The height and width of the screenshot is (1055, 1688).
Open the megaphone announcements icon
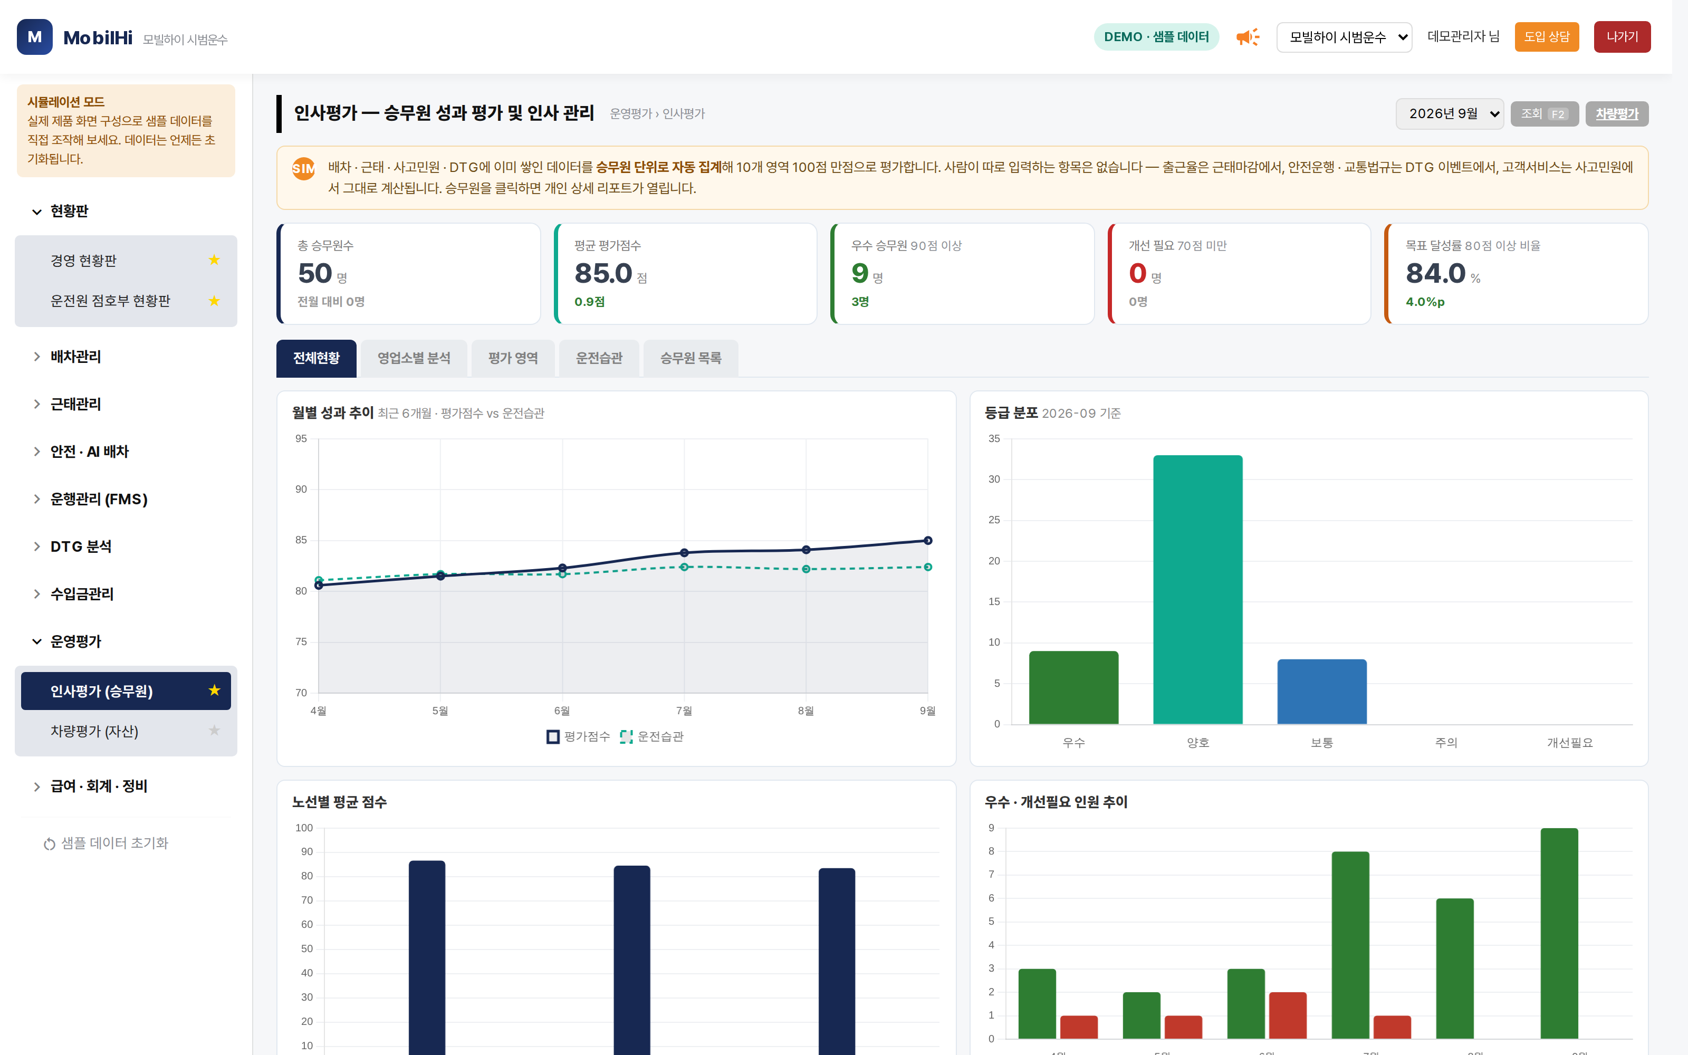point(1247,37)
